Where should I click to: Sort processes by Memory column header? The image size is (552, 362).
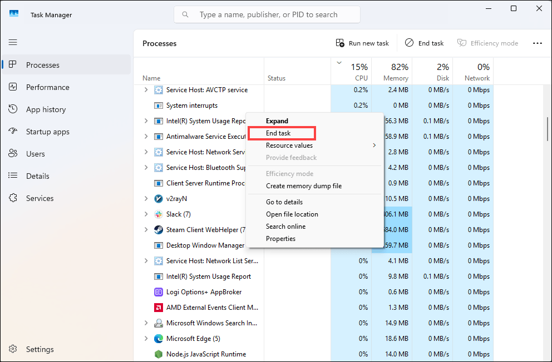[395, 72]
